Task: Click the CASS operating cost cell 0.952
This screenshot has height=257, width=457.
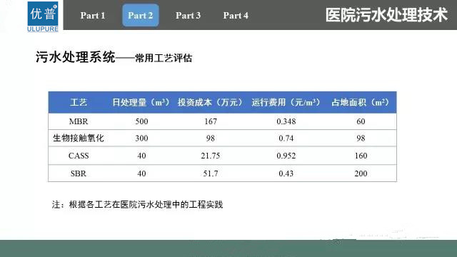Action: [x=286, y=156]
